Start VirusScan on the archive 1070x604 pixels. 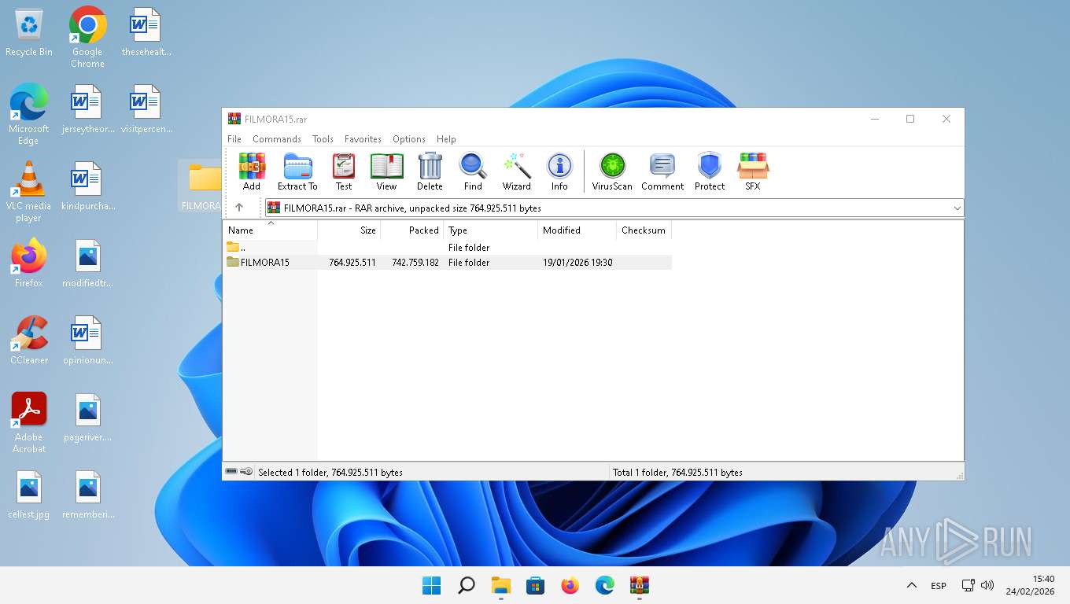[612, 171]
